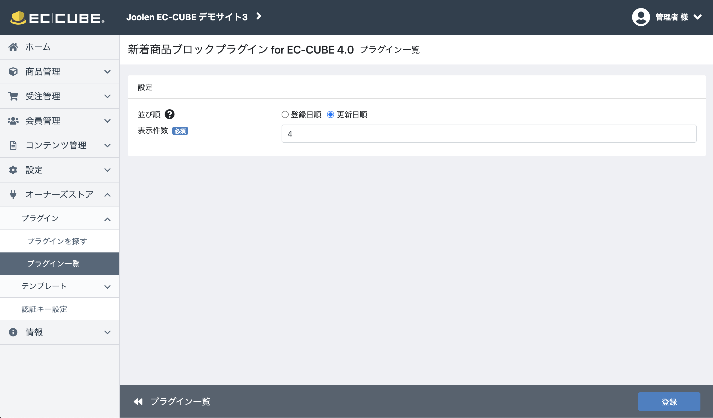Open 設定 sidebar menu label
The height and width of the screenshot is (418, 713).
[x=34, y=170]
